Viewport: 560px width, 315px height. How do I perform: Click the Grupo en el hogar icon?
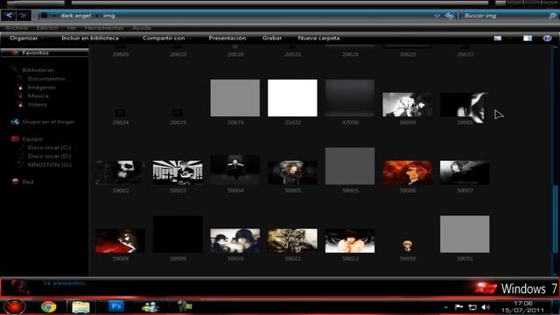[x=15, y=122]
